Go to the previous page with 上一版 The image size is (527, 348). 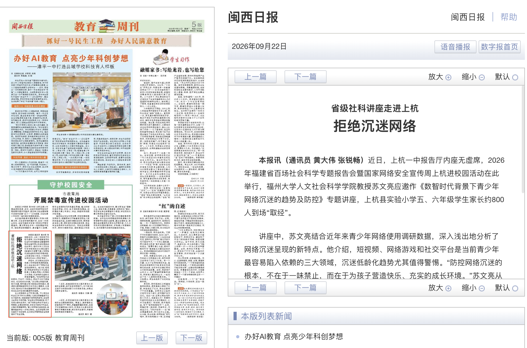(x=152, y=338)
